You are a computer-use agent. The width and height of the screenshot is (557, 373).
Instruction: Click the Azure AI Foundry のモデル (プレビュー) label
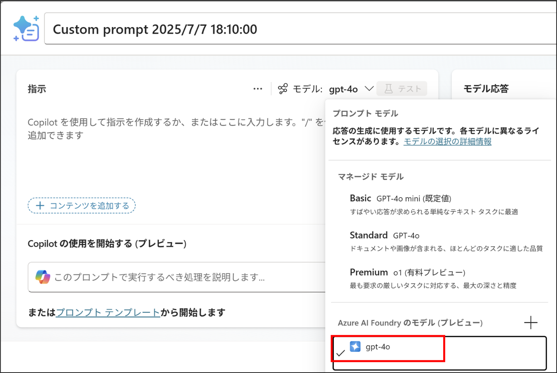[410, 323]
